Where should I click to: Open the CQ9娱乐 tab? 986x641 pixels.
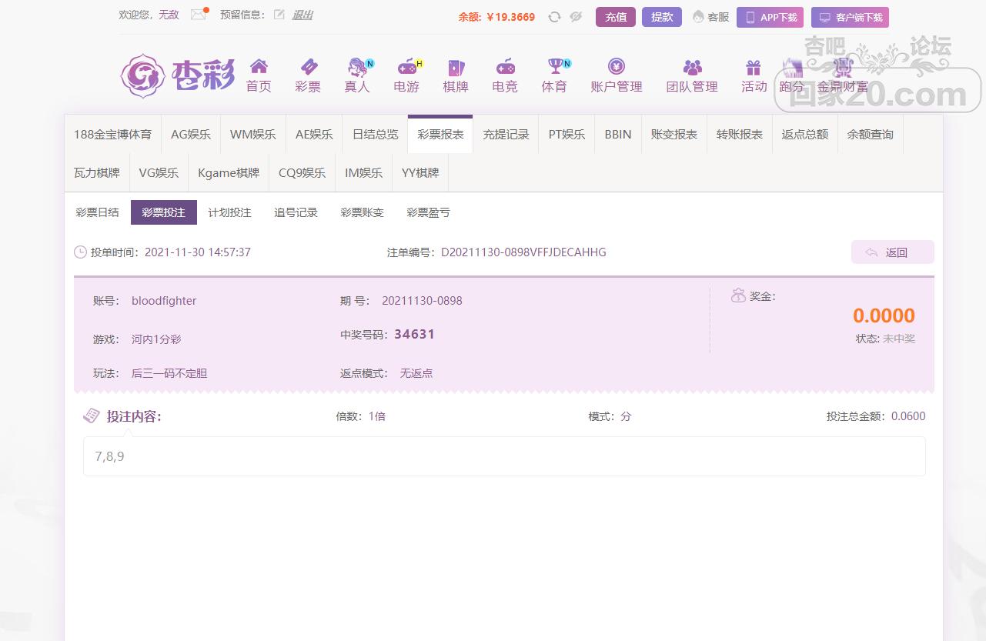pos(302,172)
